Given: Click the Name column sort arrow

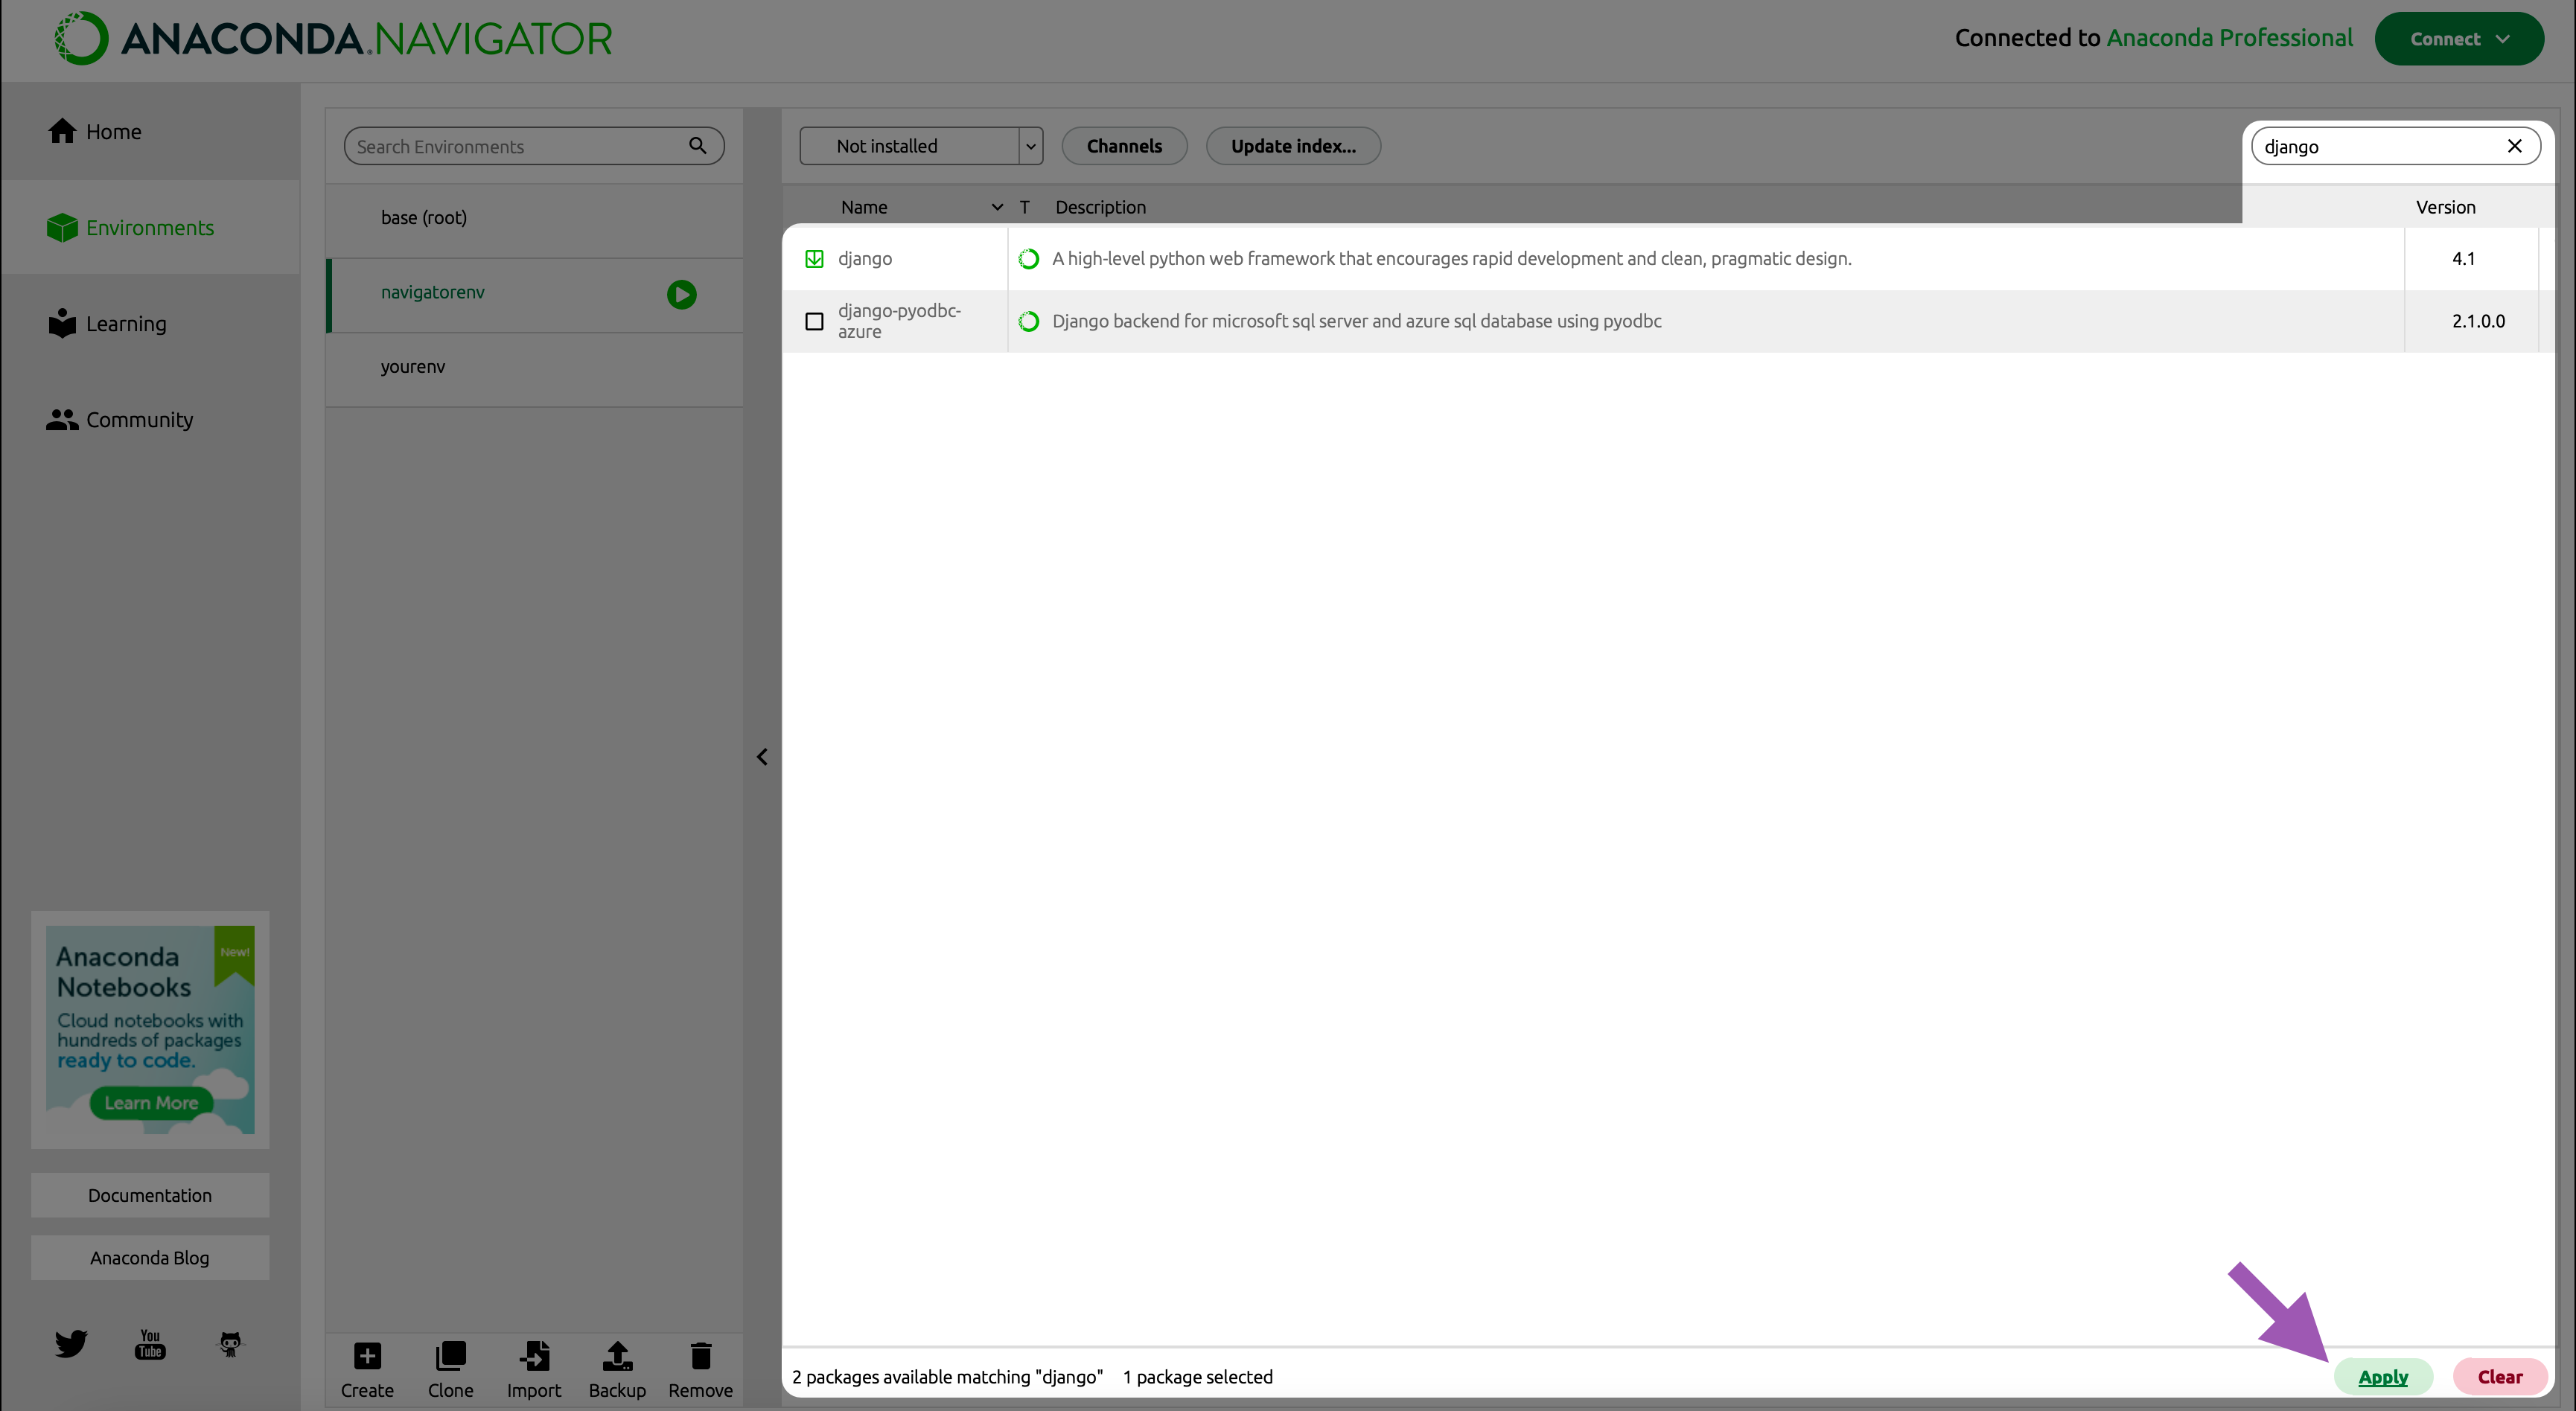Looking at the screenshot, I should [996, 207].
